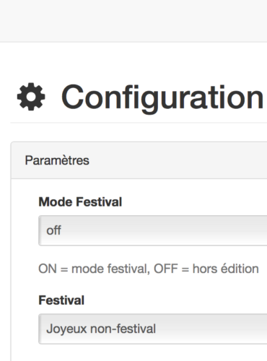Click the ON = mode festival help text

click(x=94, y=269)
